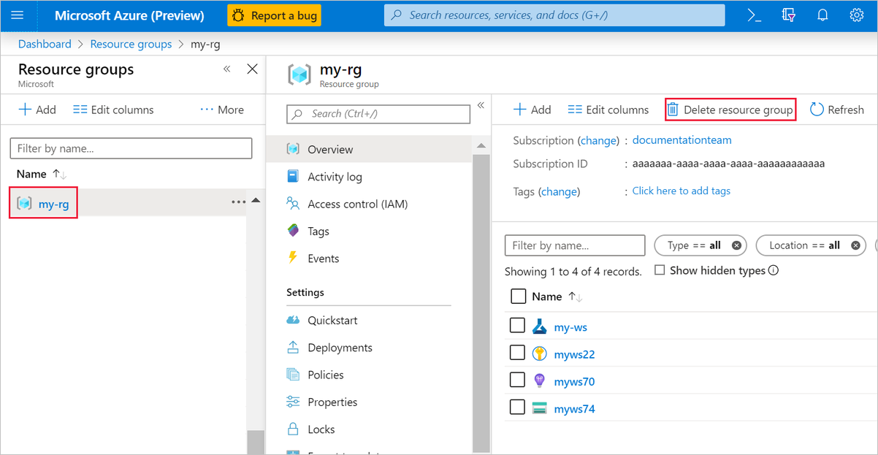Enable Show hidden types
Viewport: 878px width, 455px height.
[x=660, y=270]
